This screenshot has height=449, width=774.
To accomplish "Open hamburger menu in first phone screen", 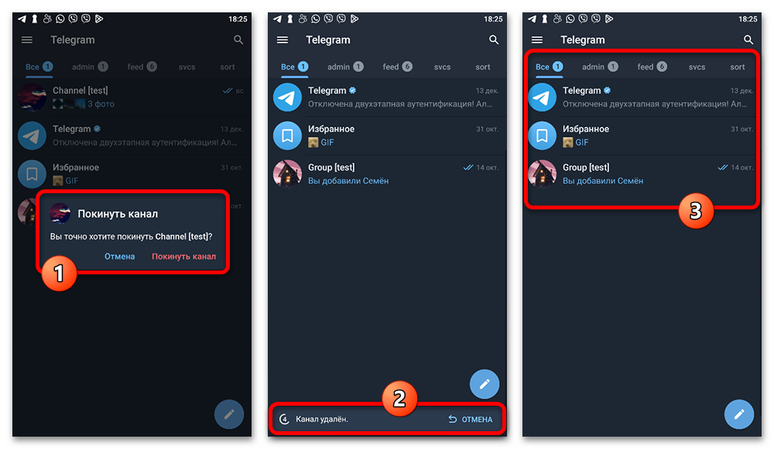I will tap(27, 40).
